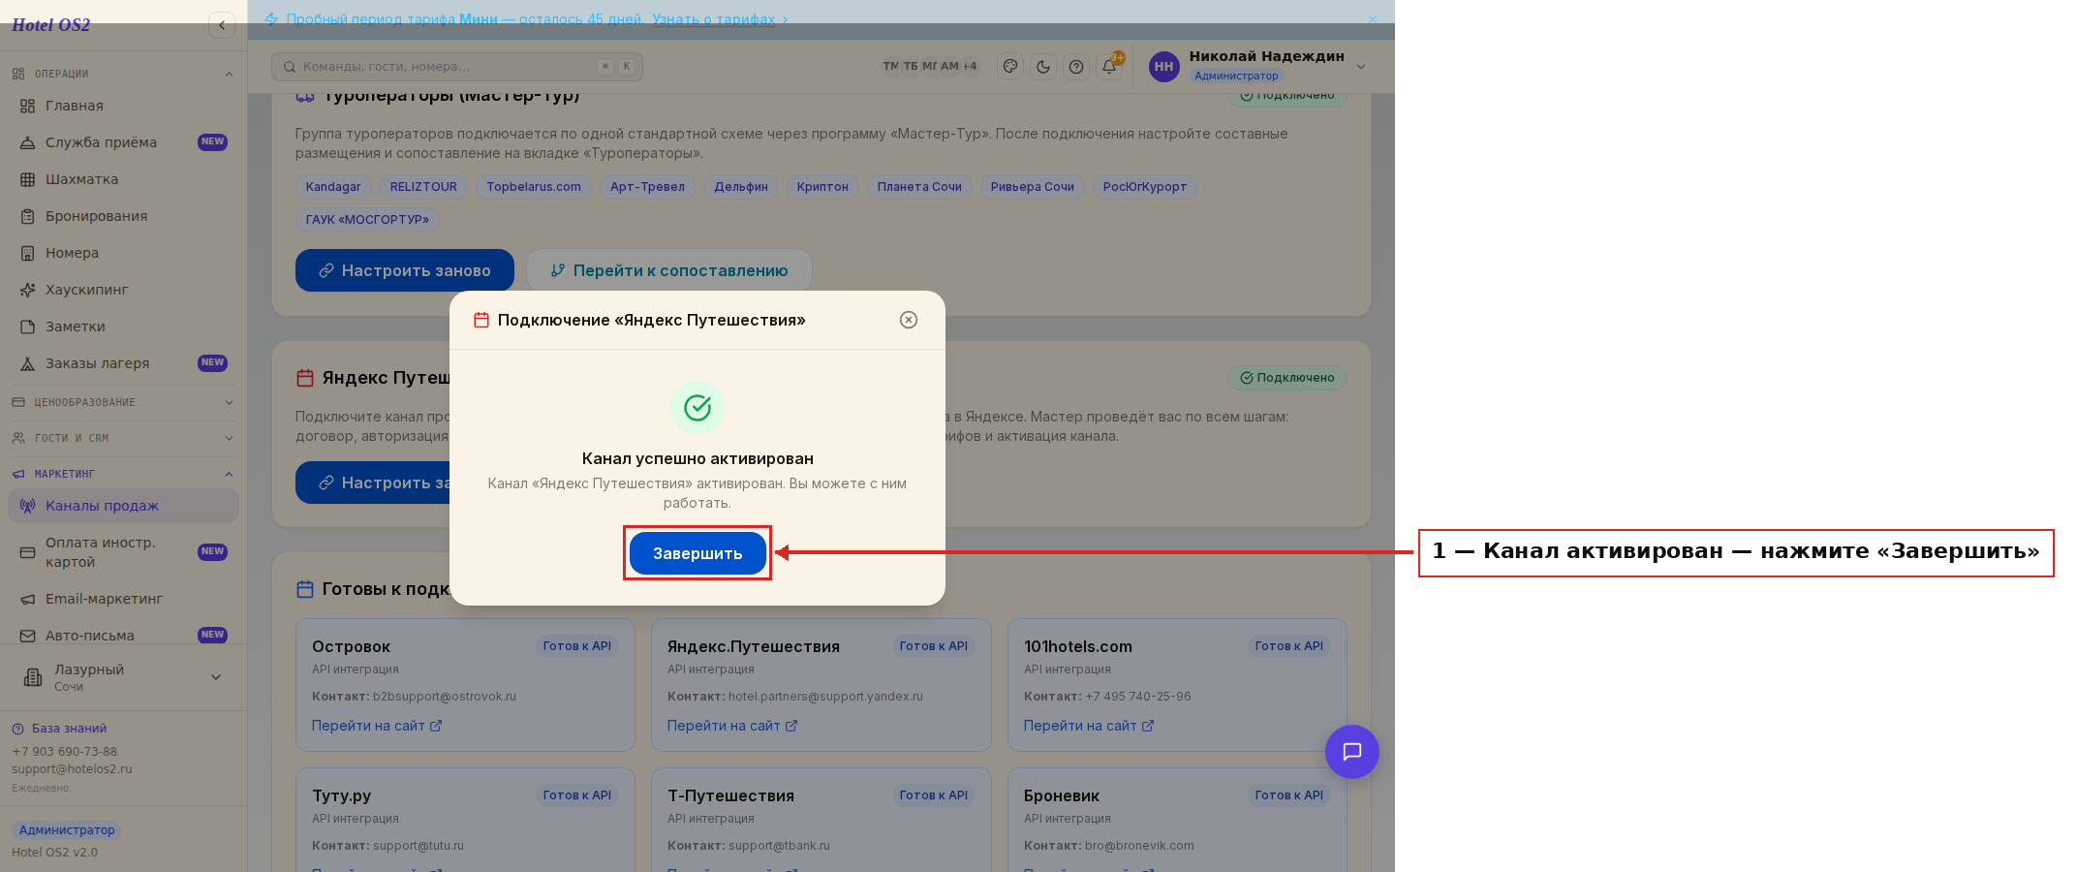Click the bro@bronevik.com contact text

point(1139,846)
